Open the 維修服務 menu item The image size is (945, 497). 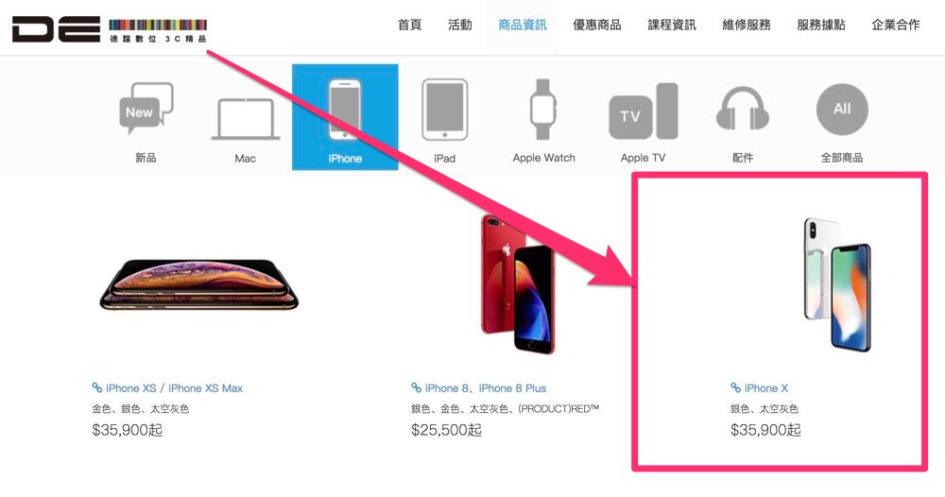coord(747,25)
